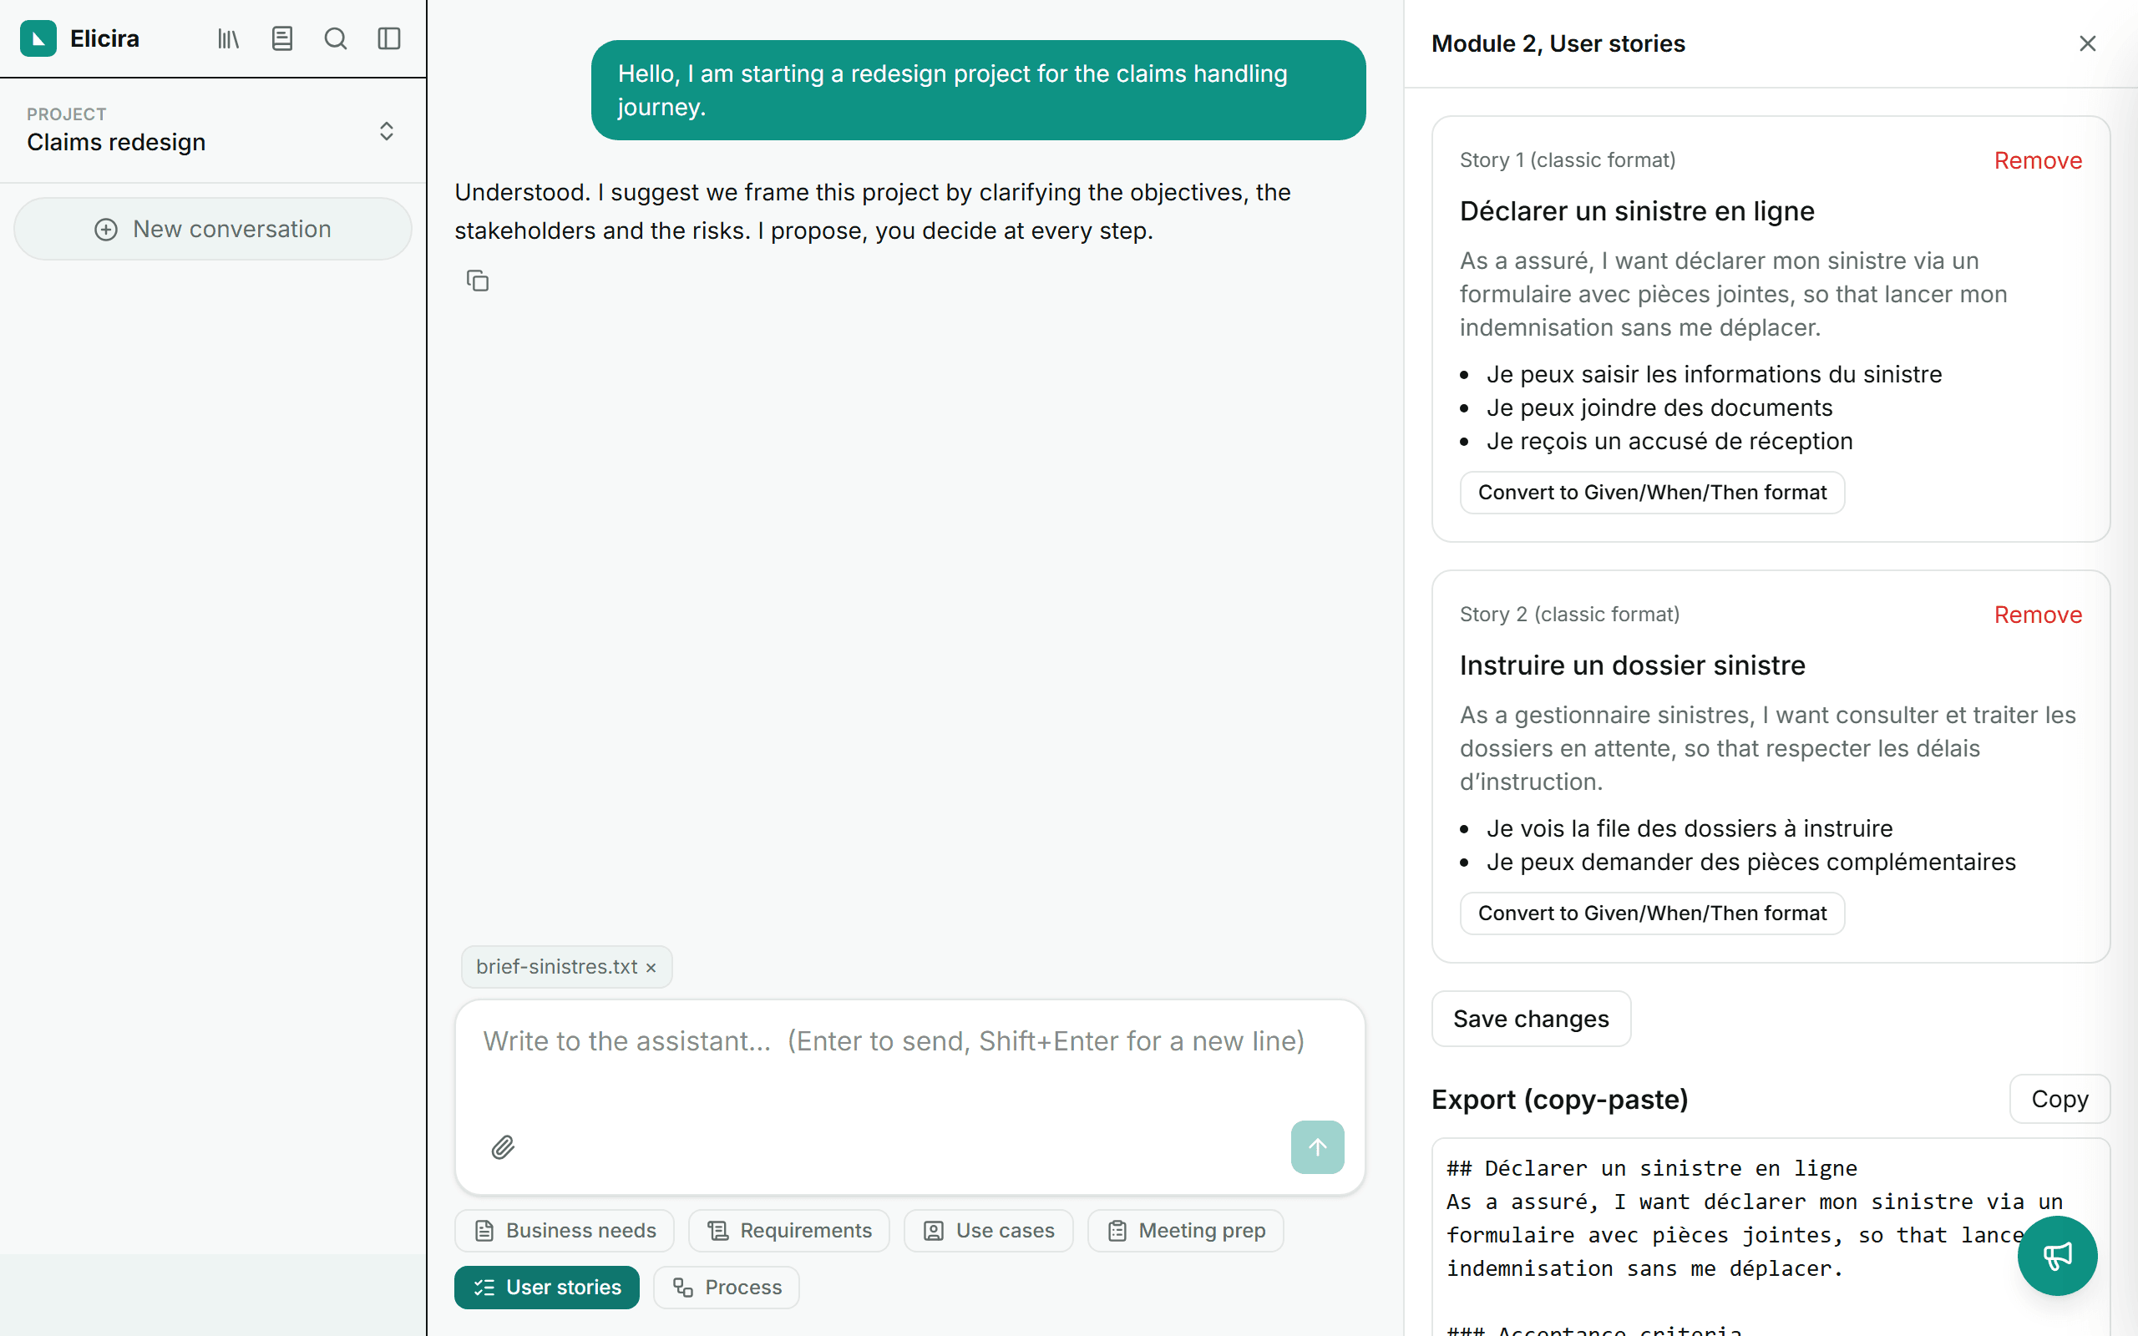Click criterion 'Je vois la file des dossiers à instruire'
The height and width of the screenshot is (1336, 2138).
[1690, 828]
